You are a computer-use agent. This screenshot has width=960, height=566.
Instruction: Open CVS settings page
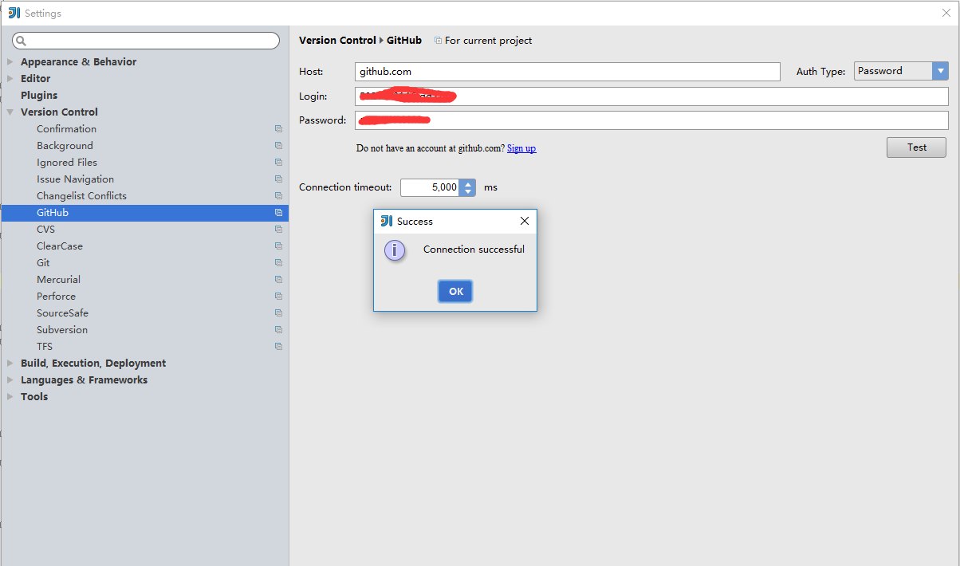[x=45, y=230]
